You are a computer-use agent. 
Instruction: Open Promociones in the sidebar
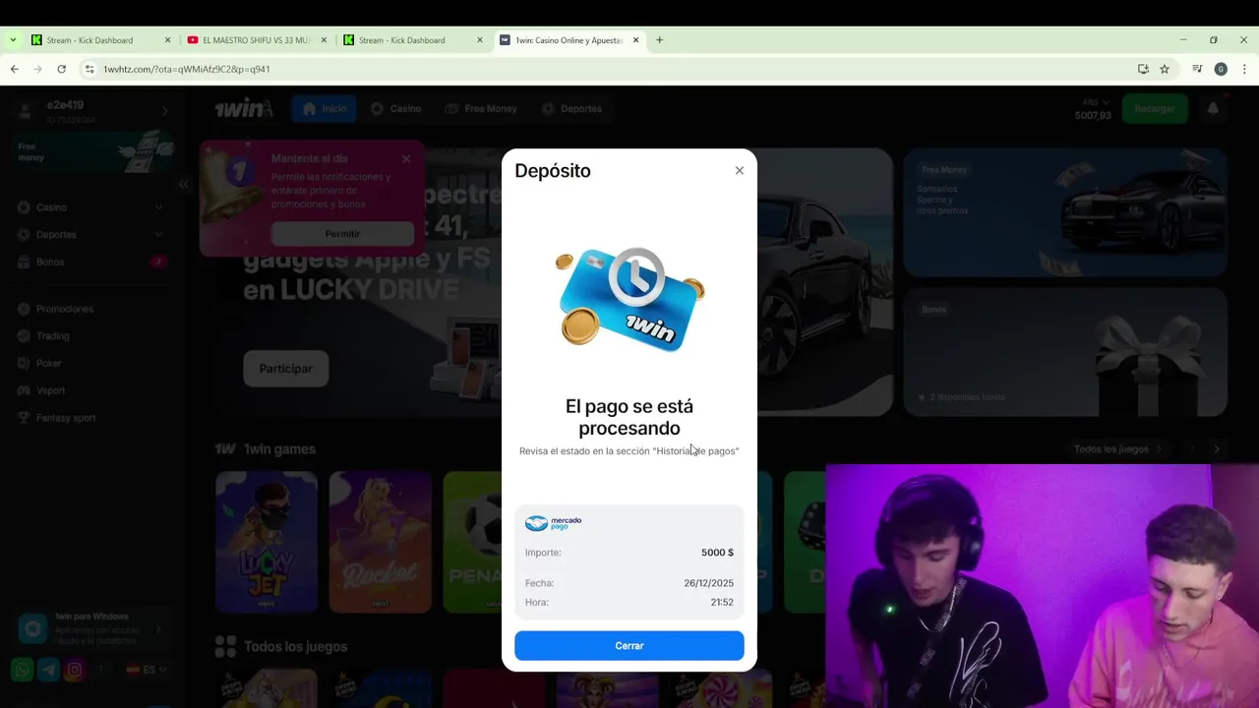tap(90, 309)
